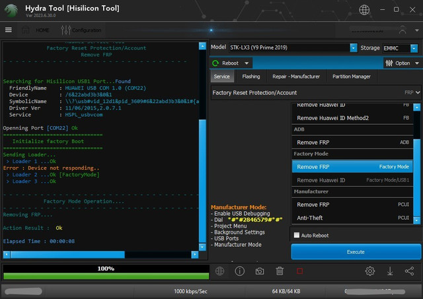Click the Elapsed Time 00:00:08 log line
The image size is (423, 299).
click(39, 241)
